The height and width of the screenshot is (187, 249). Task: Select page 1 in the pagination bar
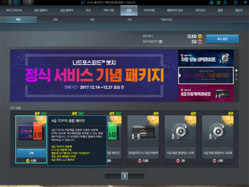click(x=124, y=176)
